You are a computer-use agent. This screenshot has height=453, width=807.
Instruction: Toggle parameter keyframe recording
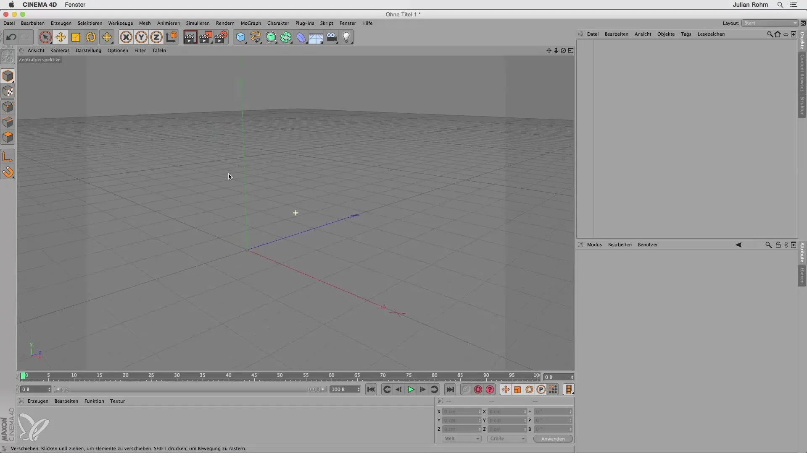pos(541,390)
